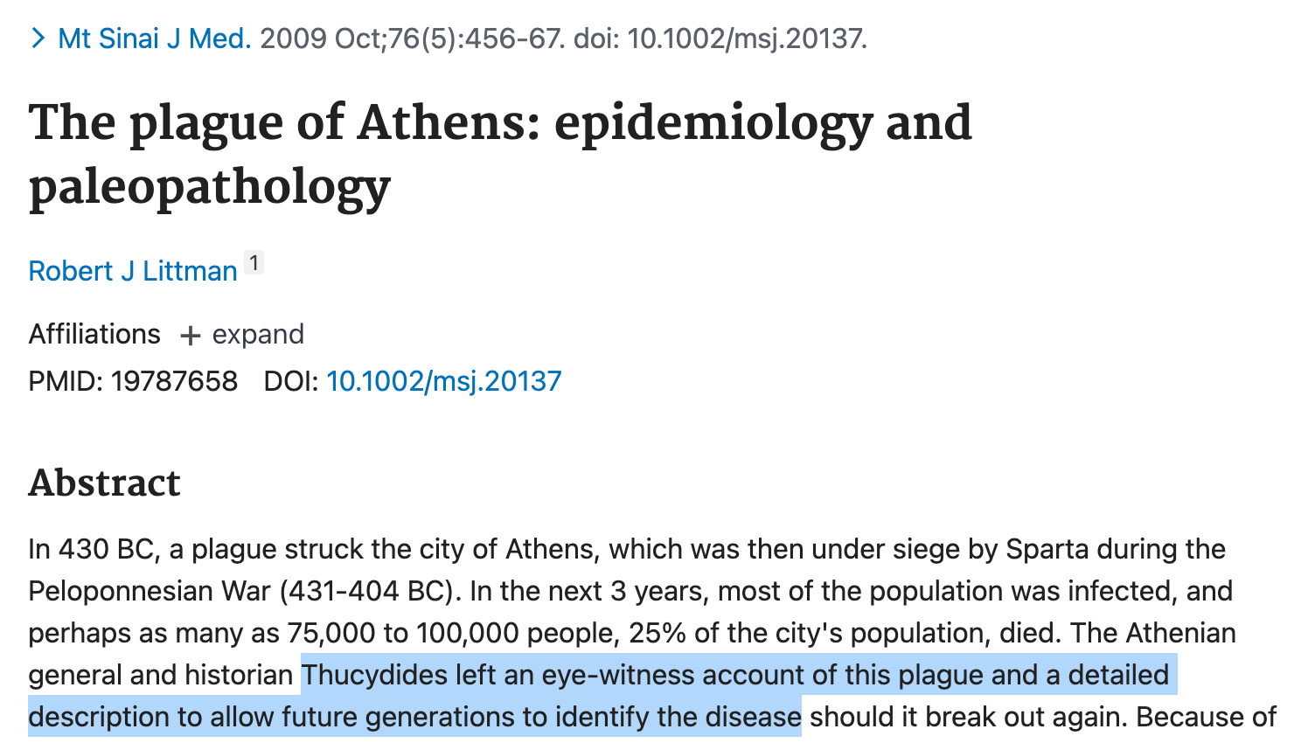The image size is (1308, 743).
Task: Click 'The plague of Athens' in title
Action: tap(280, 122)
